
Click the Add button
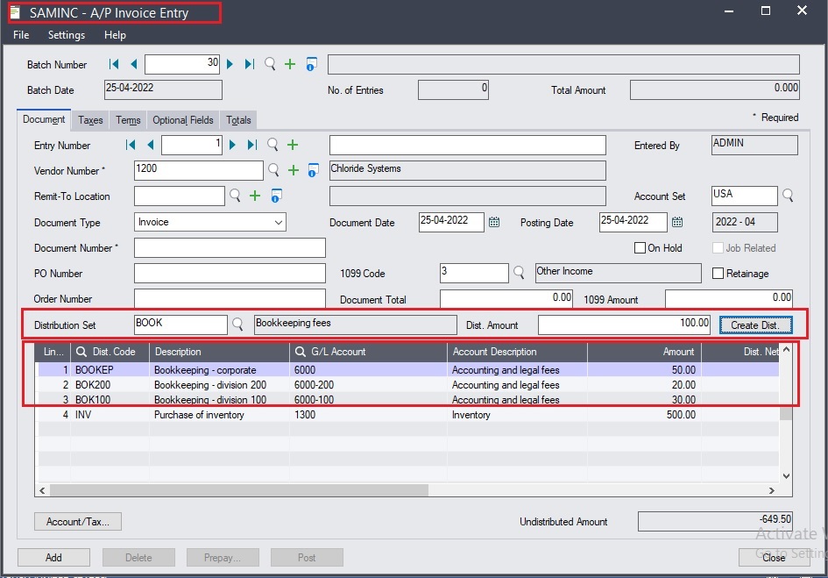pos(53,557)
